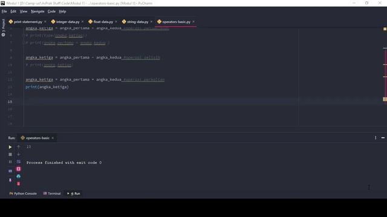Select the operators-basic Run tab
Image resolution: width=387 pixels, height=217 pixels.
coord(37,138)
